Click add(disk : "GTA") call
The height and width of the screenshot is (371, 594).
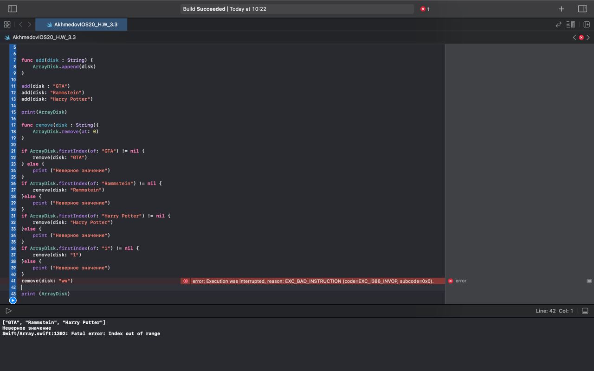45,86
